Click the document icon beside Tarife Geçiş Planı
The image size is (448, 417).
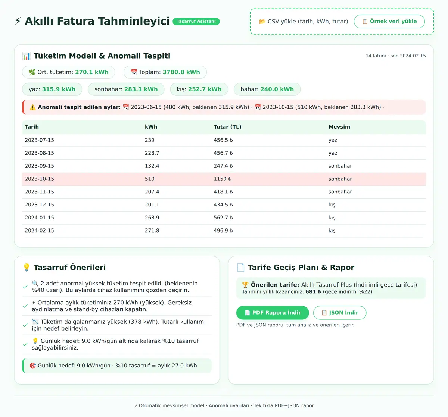click(x=241, y=268)
